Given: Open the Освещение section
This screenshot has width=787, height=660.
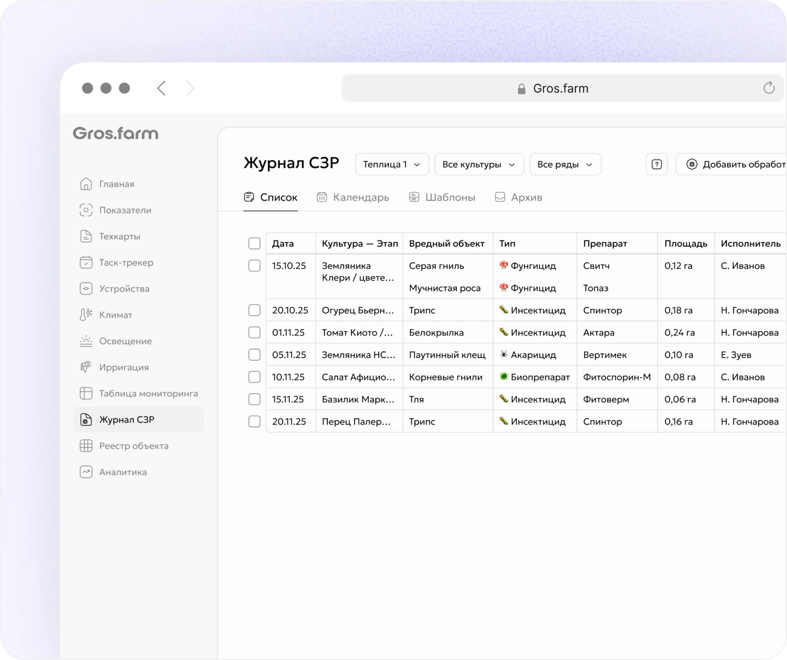Looking at the screenshot, I should [138, 341].
